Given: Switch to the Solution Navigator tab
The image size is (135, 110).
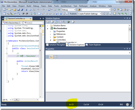Looking at the screenshot, I should click(x=56, y=45).
